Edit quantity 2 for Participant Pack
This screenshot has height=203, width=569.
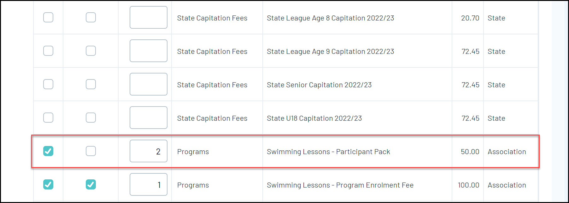coord(149,151)
